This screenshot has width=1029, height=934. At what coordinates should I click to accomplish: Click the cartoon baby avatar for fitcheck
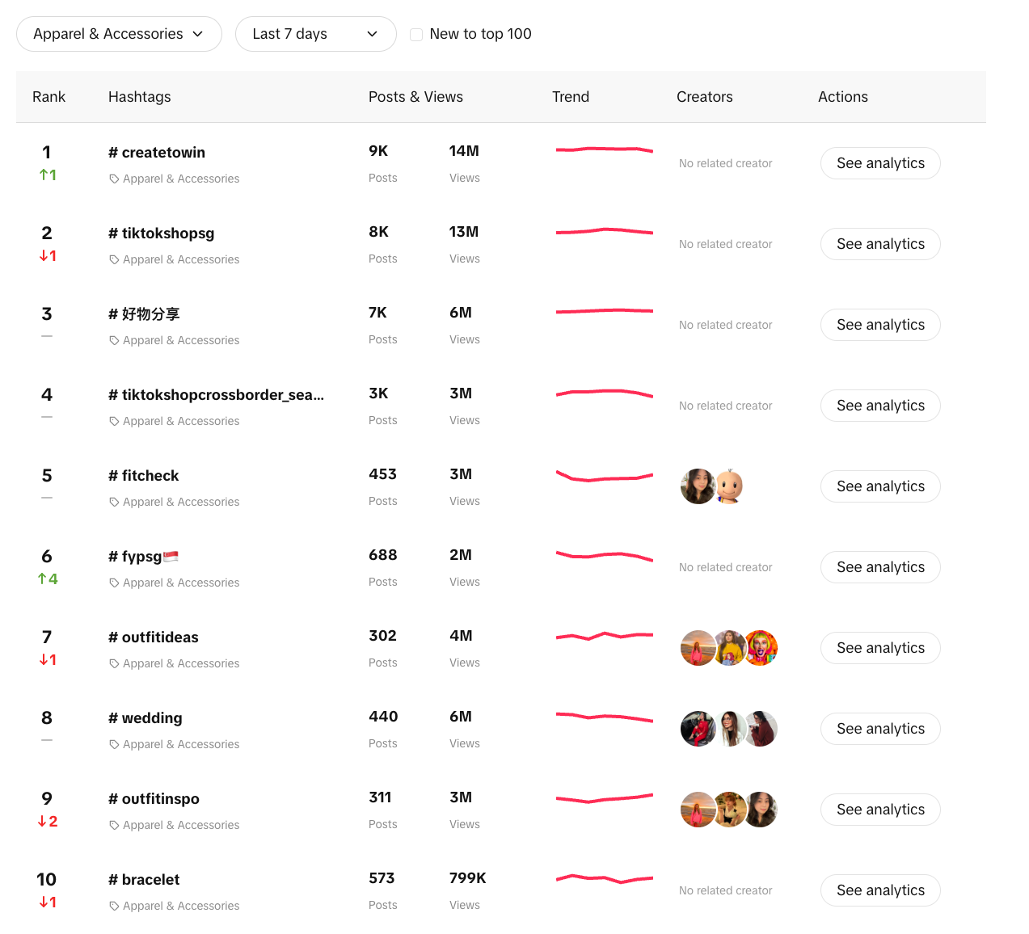(729, 486)
